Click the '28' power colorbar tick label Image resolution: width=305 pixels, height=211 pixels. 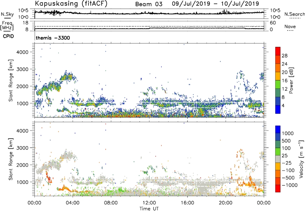[x=284, y=56]
